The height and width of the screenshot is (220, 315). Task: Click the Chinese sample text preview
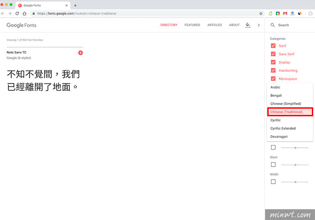point(43,80)
